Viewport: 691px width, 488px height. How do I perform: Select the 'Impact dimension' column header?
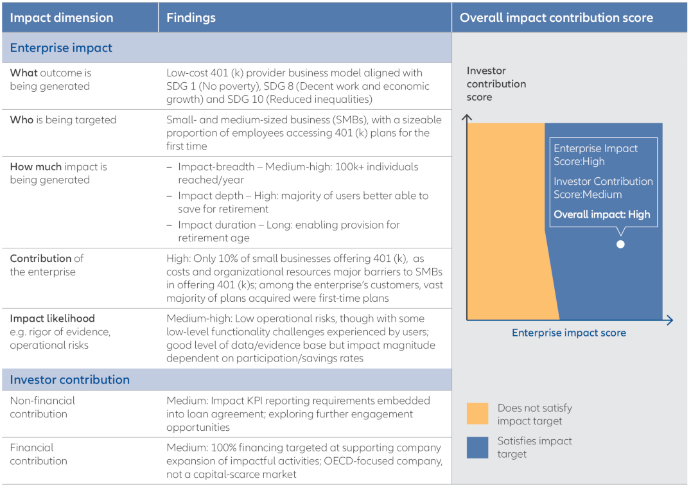(x=62, y=18)
